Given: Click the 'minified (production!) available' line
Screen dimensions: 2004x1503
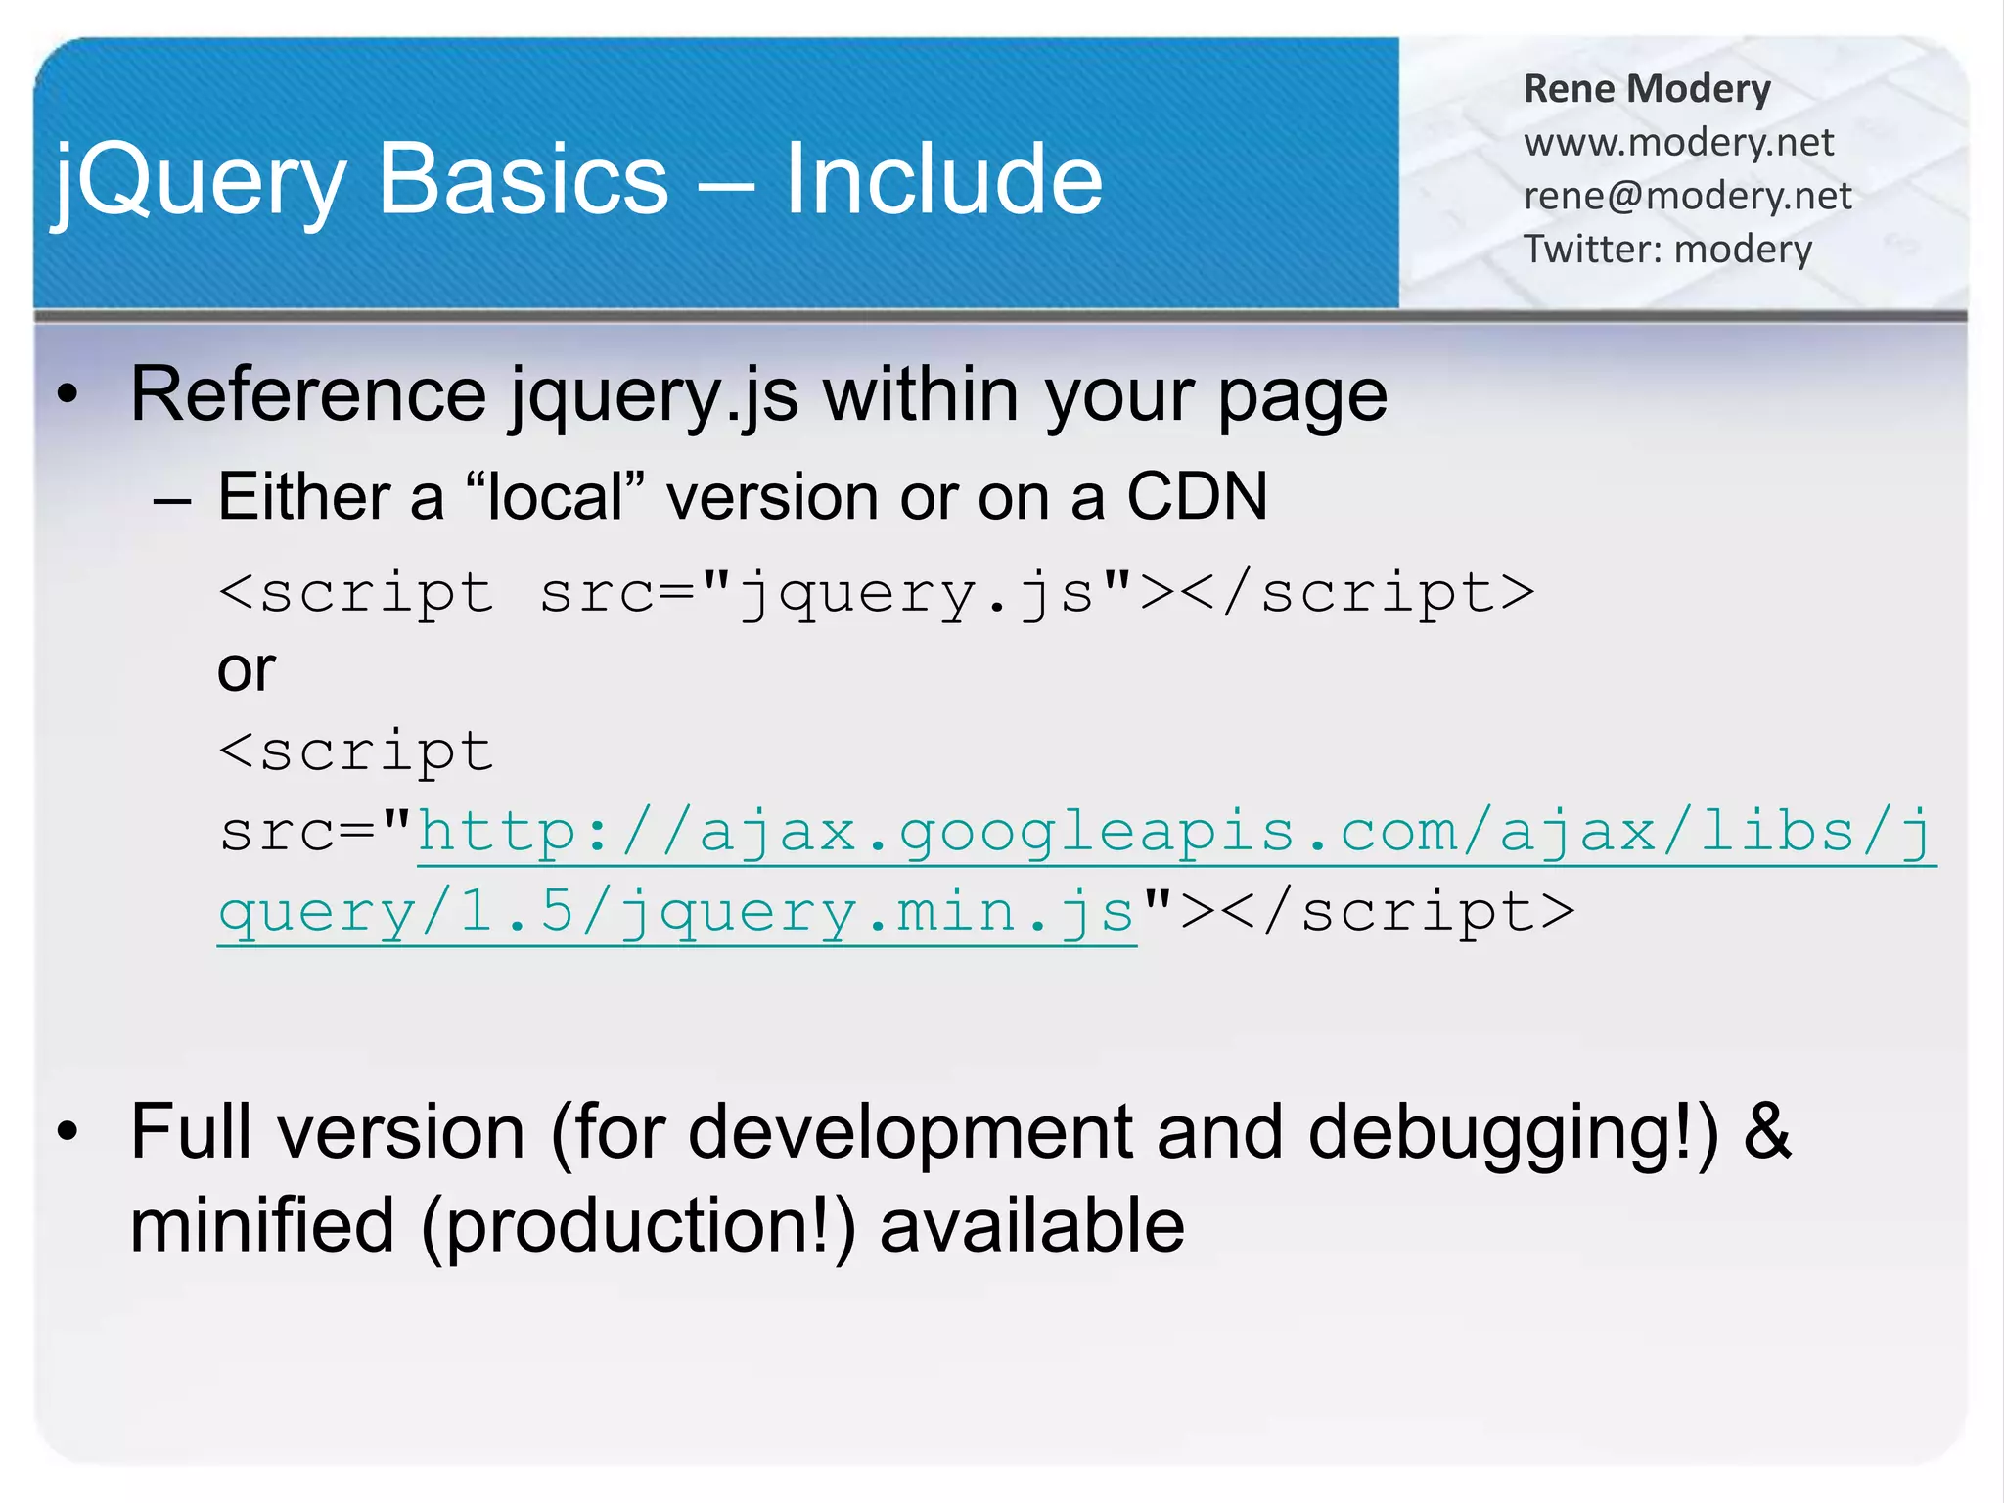Looking at the screenshot, I should 658,1226.
